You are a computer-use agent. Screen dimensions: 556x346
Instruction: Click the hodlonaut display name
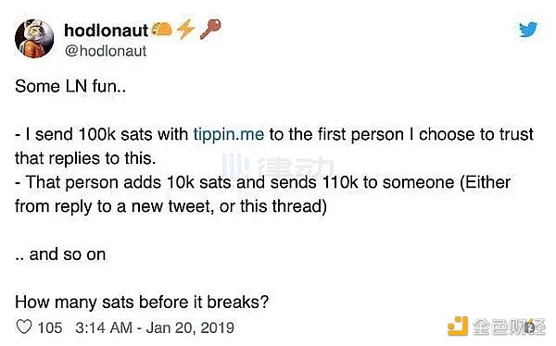click(x=106, y=31)
